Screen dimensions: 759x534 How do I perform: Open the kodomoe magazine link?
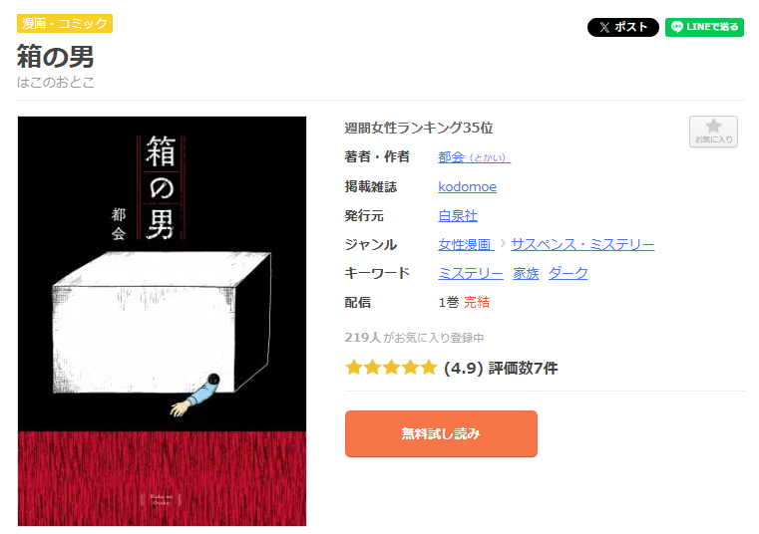pos(467,186)
